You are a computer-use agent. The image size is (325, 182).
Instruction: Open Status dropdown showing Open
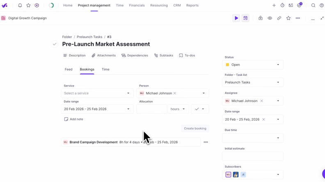tap(253, 65)
